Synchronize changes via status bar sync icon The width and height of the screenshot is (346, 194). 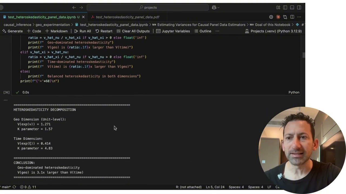click(x=14, y=187)
